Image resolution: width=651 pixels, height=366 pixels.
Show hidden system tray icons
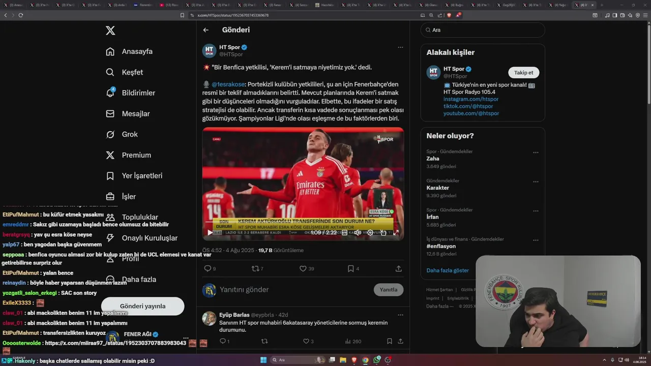(605, 360)
